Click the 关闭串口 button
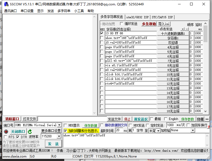Image resolution: width=212 pixels, height=161 pixels. coord(18,131)
